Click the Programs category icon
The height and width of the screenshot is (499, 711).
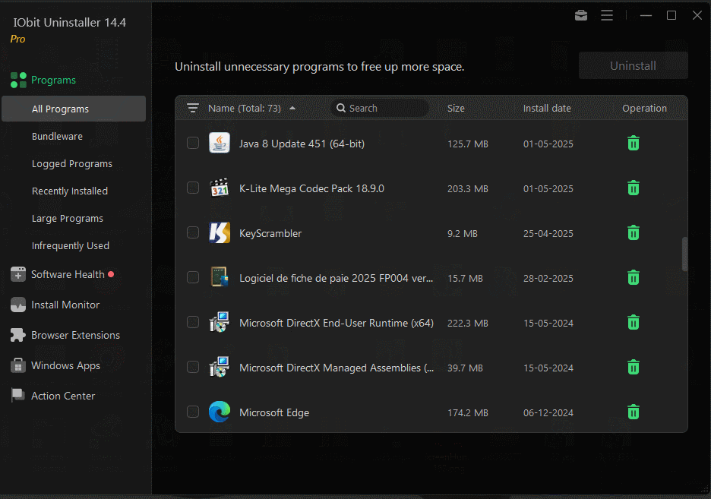tap(18, 81)
